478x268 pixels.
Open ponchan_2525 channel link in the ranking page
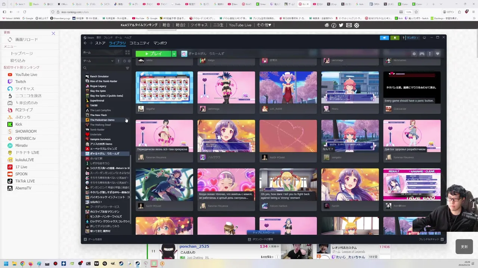click(194, 246)
